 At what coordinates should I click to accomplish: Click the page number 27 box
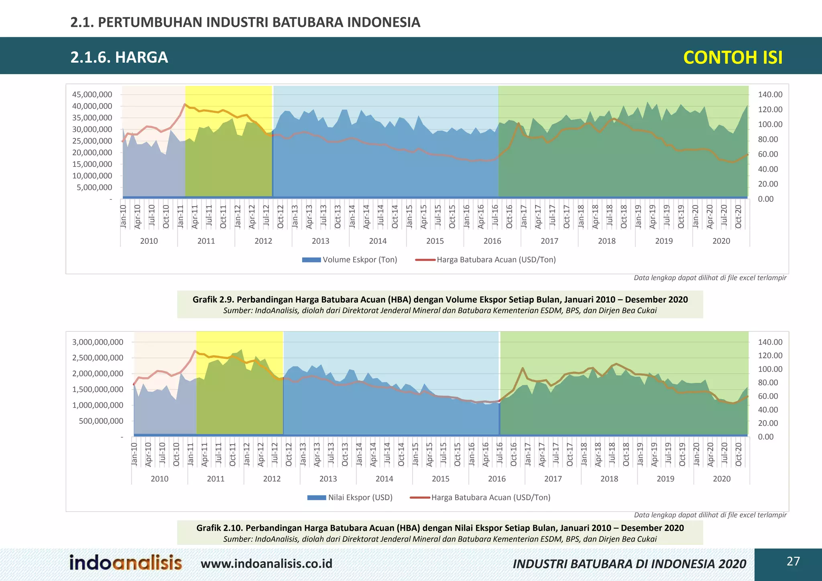[x=793, y=561]
